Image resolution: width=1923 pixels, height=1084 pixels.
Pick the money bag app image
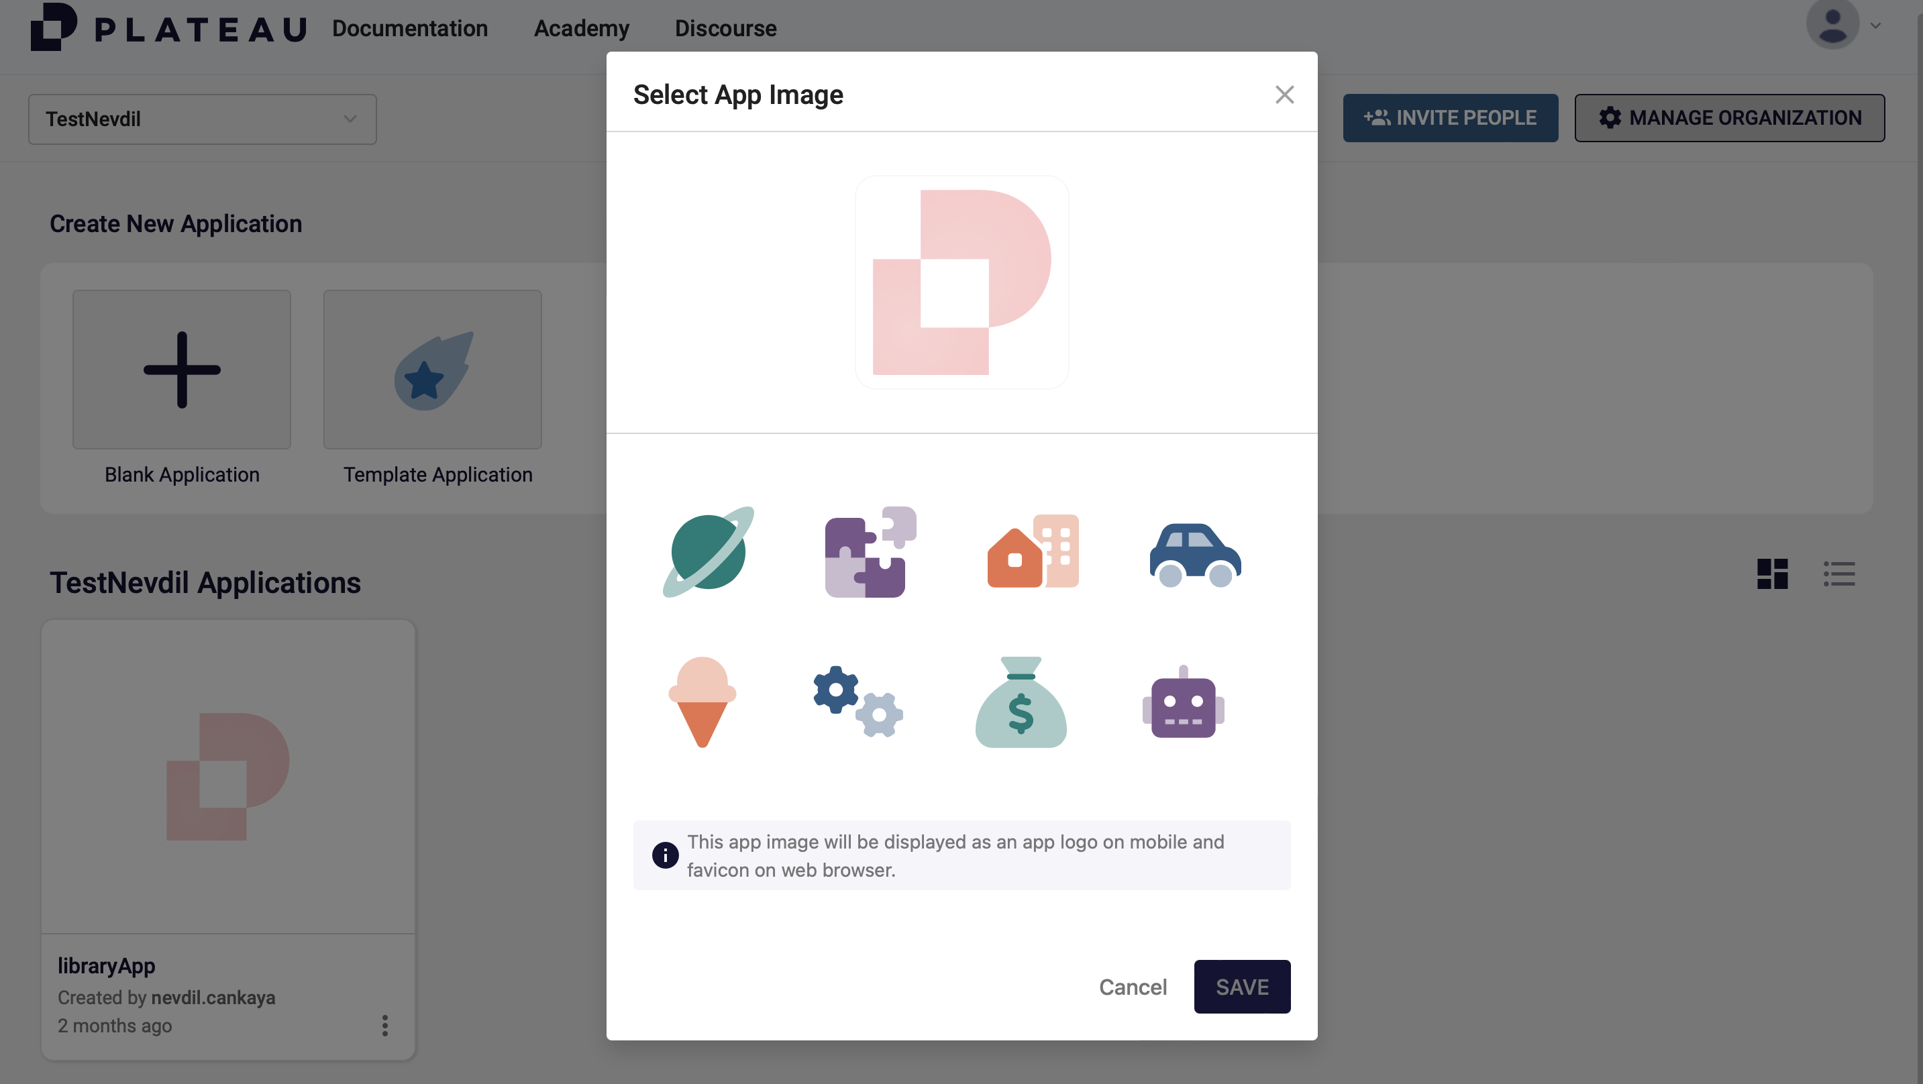click(x=1021, y=702)
